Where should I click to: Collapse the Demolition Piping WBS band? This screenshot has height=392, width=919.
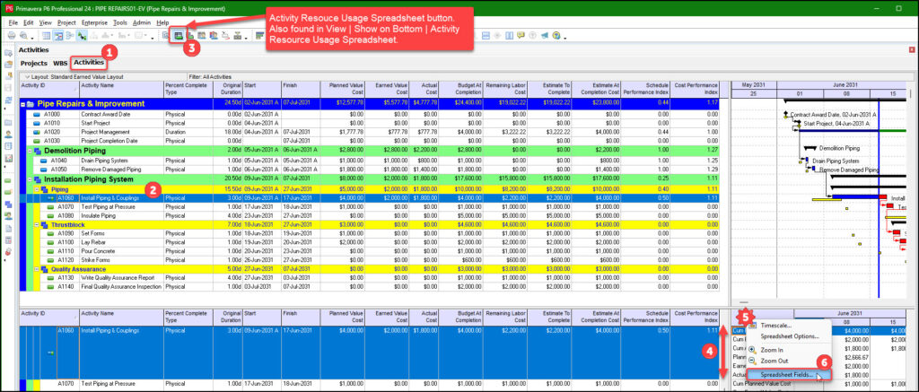tap(30, 151)
